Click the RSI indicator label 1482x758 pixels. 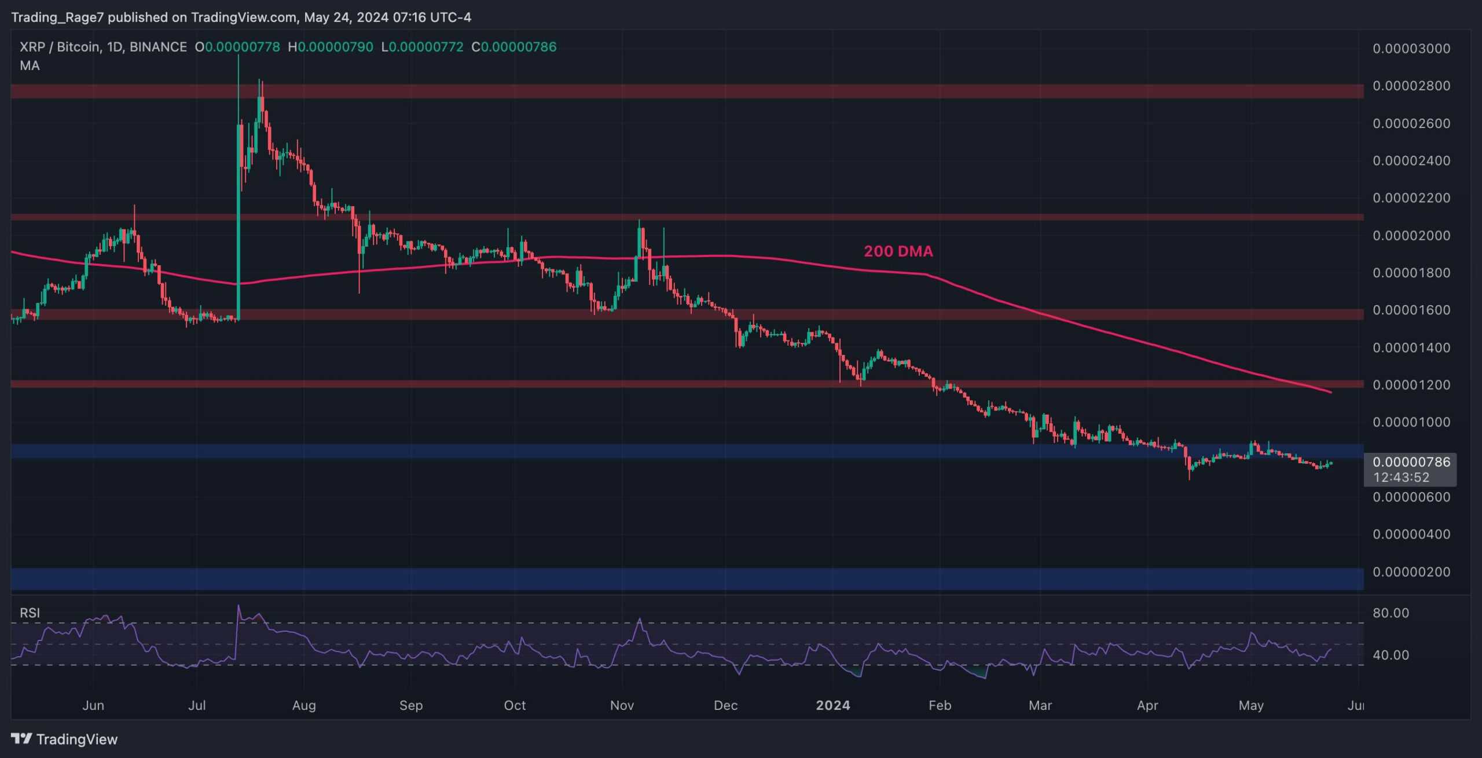click(x=30, y=613)
